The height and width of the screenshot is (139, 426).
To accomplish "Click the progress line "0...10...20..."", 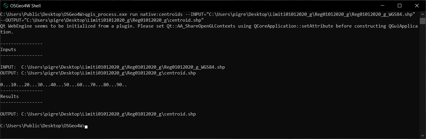I will coord(63,85).
